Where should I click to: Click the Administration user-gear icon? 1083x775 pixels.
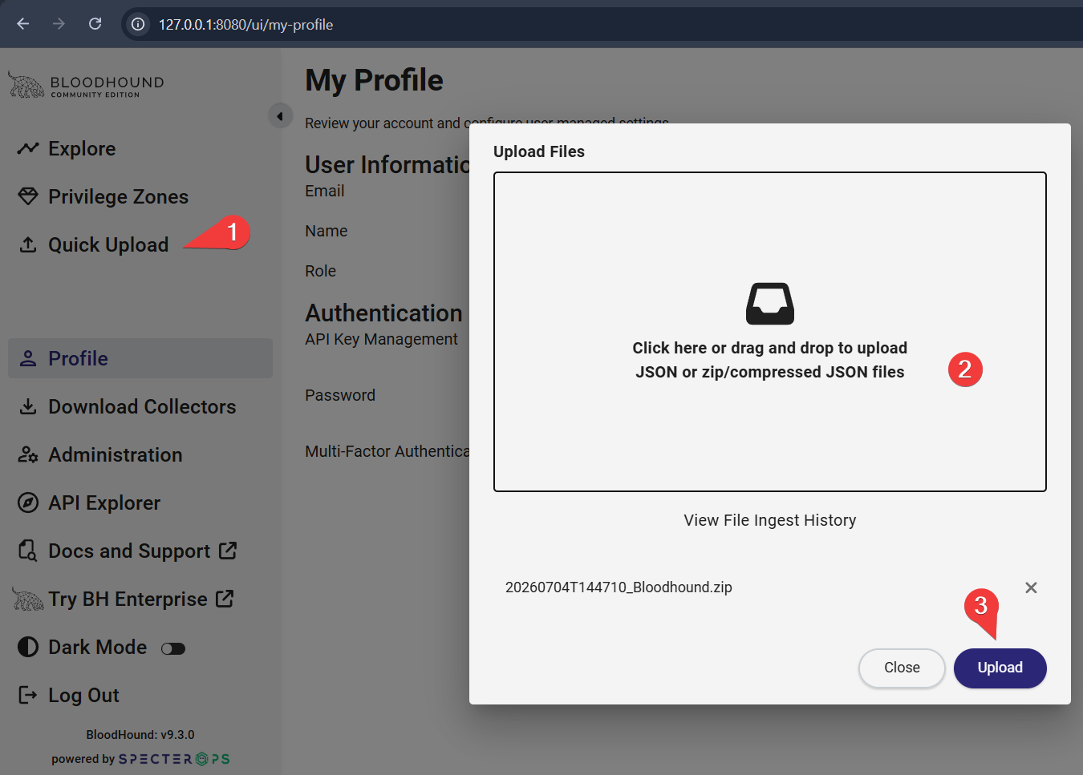(x=28, y=454)
